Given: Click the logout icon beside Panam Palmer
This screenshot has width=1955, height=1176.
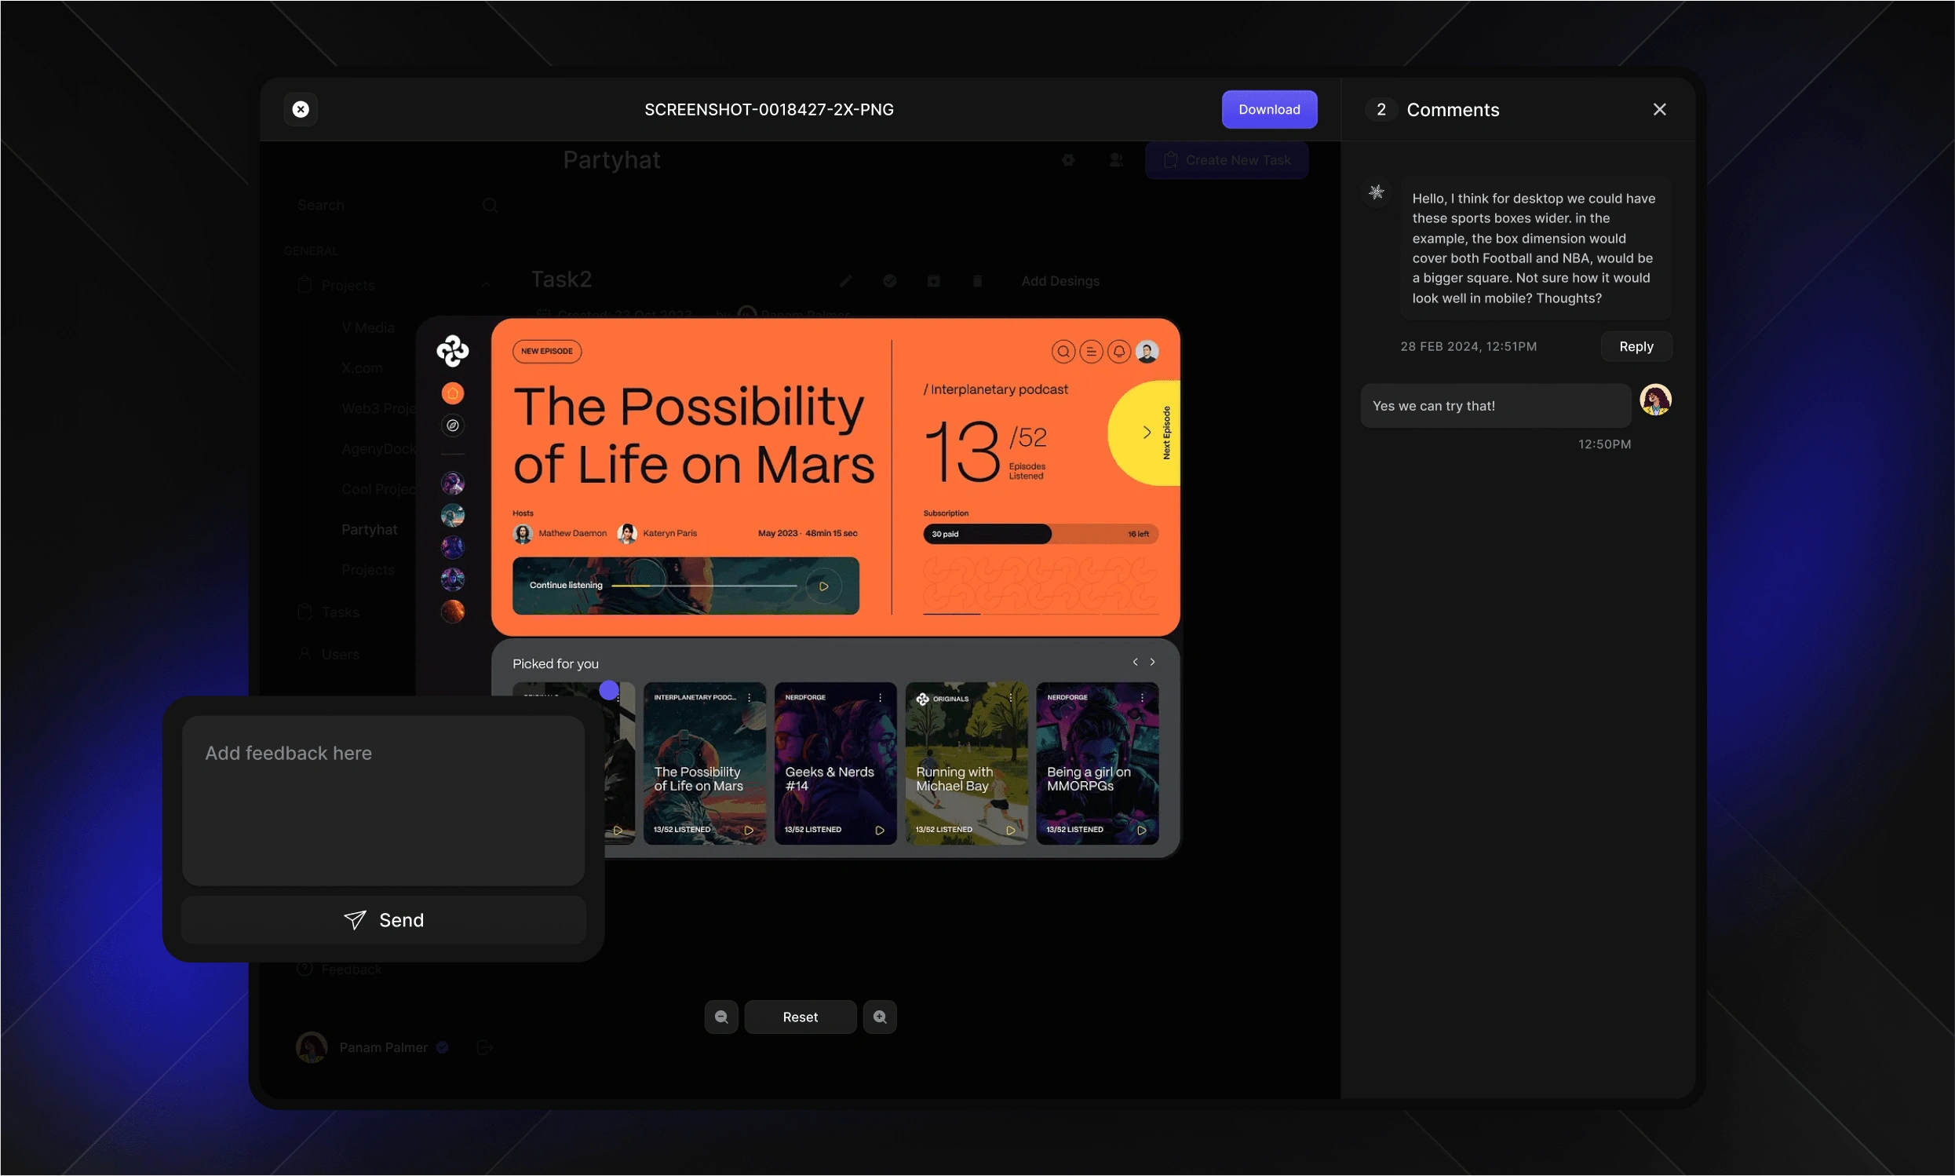Looking at the screenshot, I should pyautogui.click(x=485, y=1046).
